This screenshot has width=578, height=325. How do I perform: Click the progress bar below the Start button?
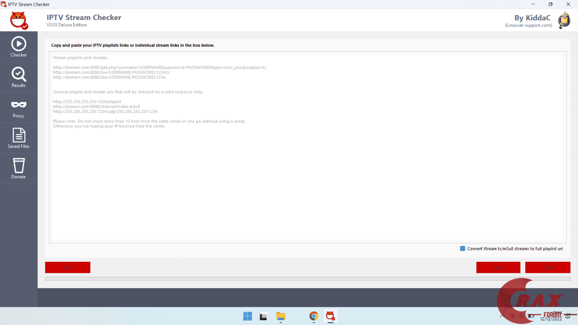tap(307, 279)
